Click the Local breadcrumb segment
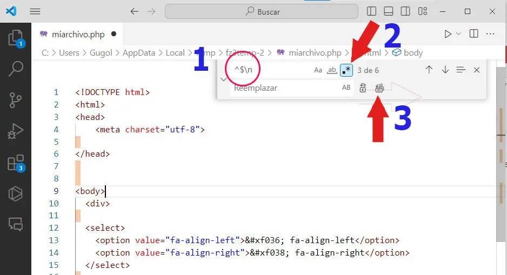 pos(175,52)
